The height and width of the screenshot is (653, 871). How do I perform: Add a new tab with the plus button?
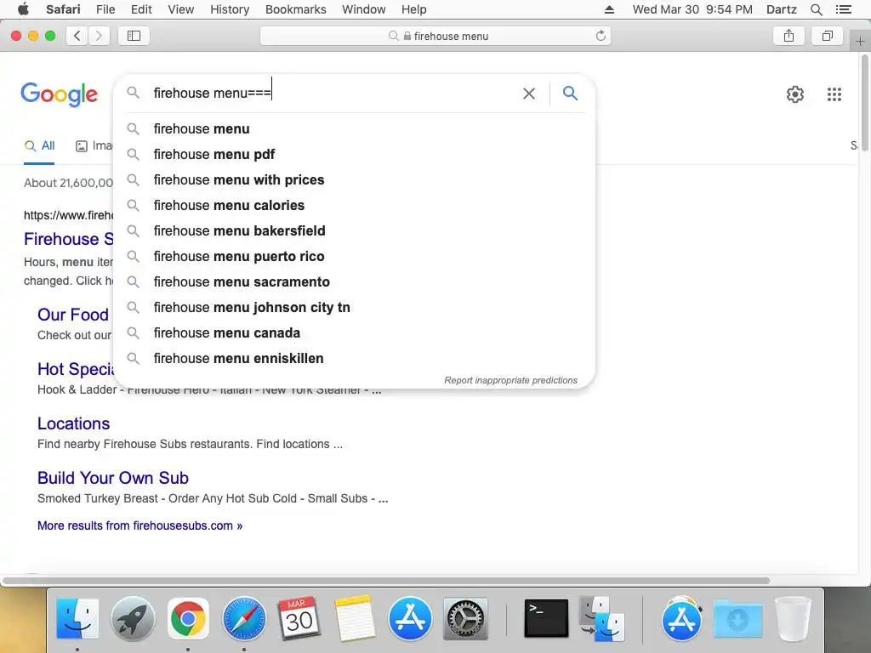point(860,41)
